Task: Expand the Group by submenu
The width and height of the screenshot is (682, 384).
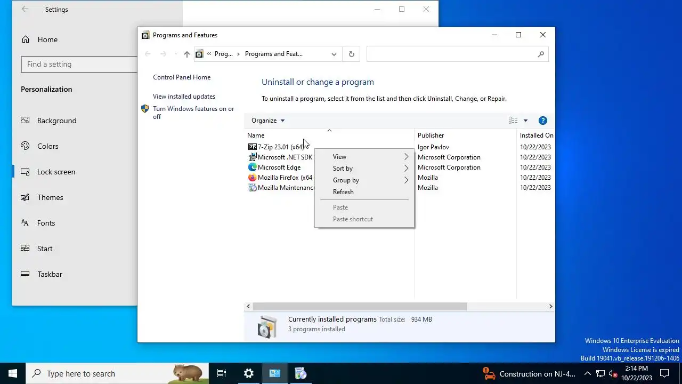Action: click(364, 180)
